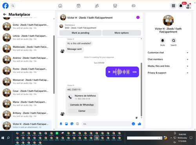The image size is (196, 145).
Task: Open the Cesar conversation
Action: [26, 92]
